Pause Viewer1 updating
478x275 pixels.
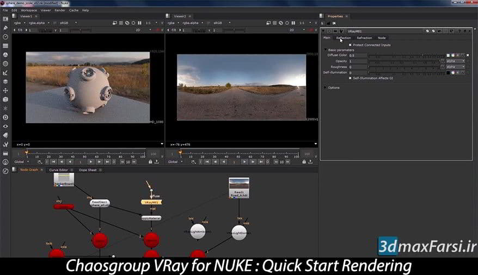tap(139, 23)
